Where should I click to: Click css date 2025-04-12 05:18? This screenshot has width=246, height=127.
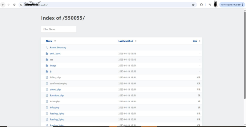pyautogui.click(x=127, y=60)
